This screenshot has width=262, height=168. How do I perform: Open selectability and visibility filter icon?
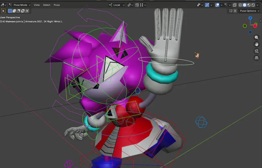pos(200,5)
